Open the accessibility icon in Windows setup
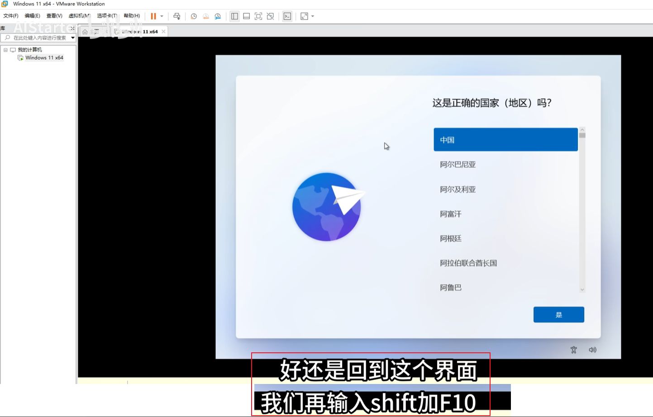653x417 pixels. (x=573, y=350)
